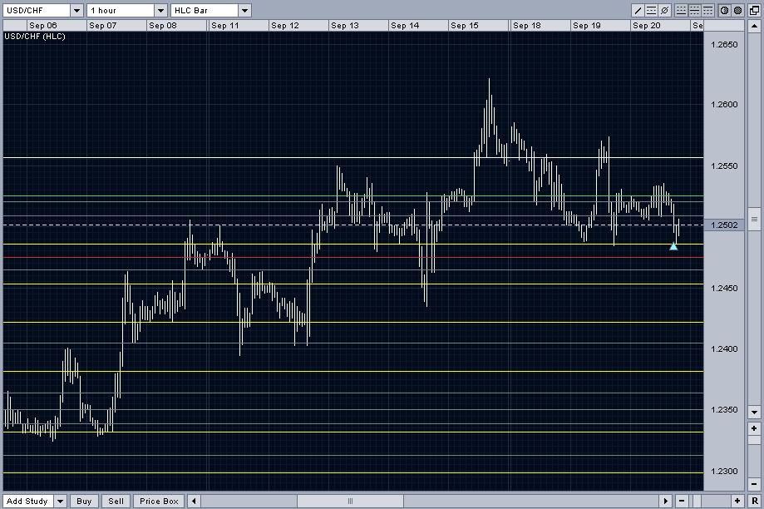
Task: Click the Sep 13 date header
Action: point(344,26)
